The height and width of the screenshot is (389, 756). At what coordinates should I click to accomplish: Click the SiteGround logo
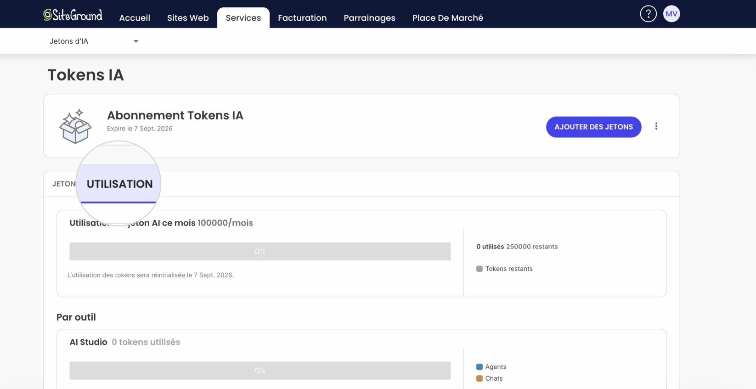pos(73,15)
